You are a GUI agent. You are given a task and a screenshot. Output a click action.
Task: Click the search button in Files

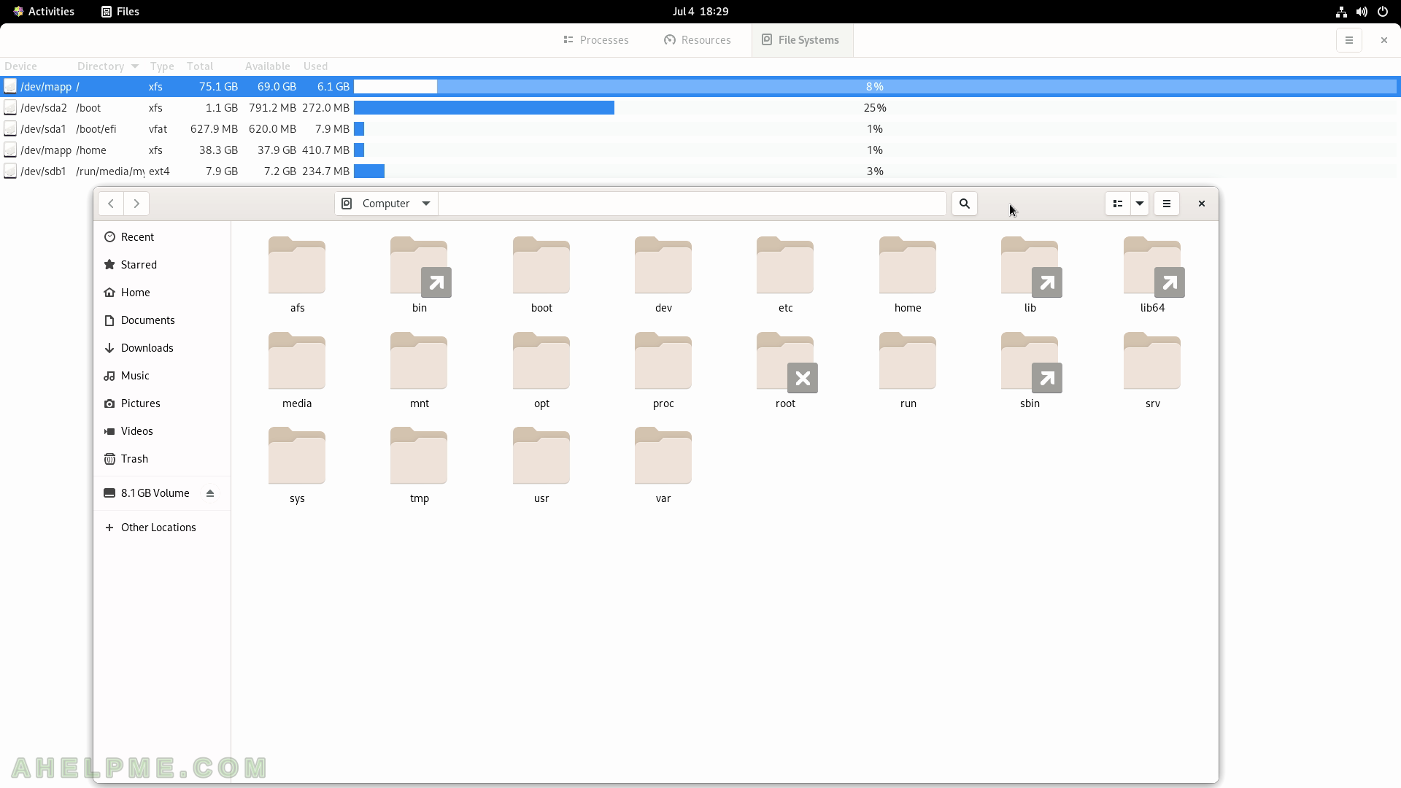pos(964,204)
